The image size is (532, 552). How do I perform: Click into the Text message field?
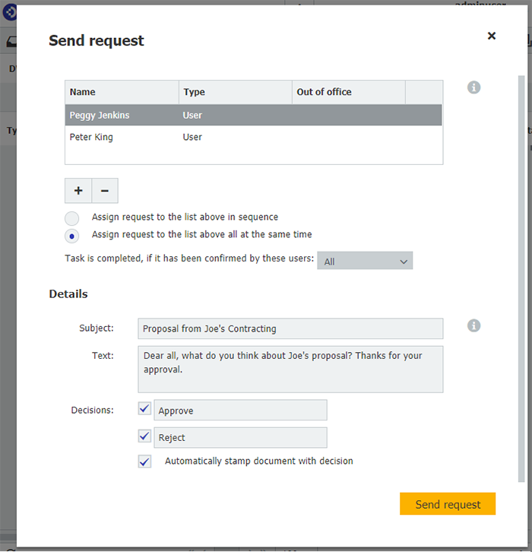(x=290, y=370)
